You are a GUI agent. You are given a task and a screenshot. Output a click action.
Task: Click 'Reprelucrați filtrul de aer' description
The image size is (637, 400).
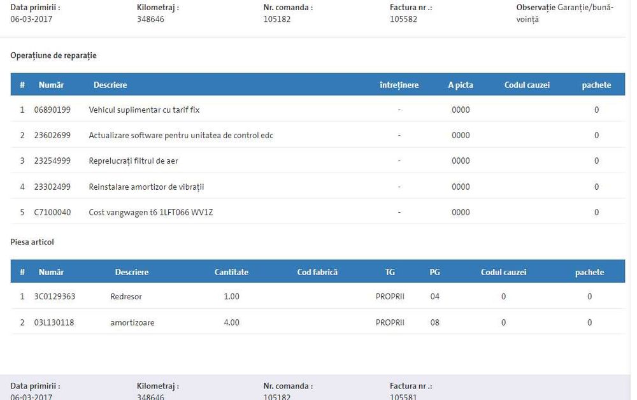click(133, 161)
